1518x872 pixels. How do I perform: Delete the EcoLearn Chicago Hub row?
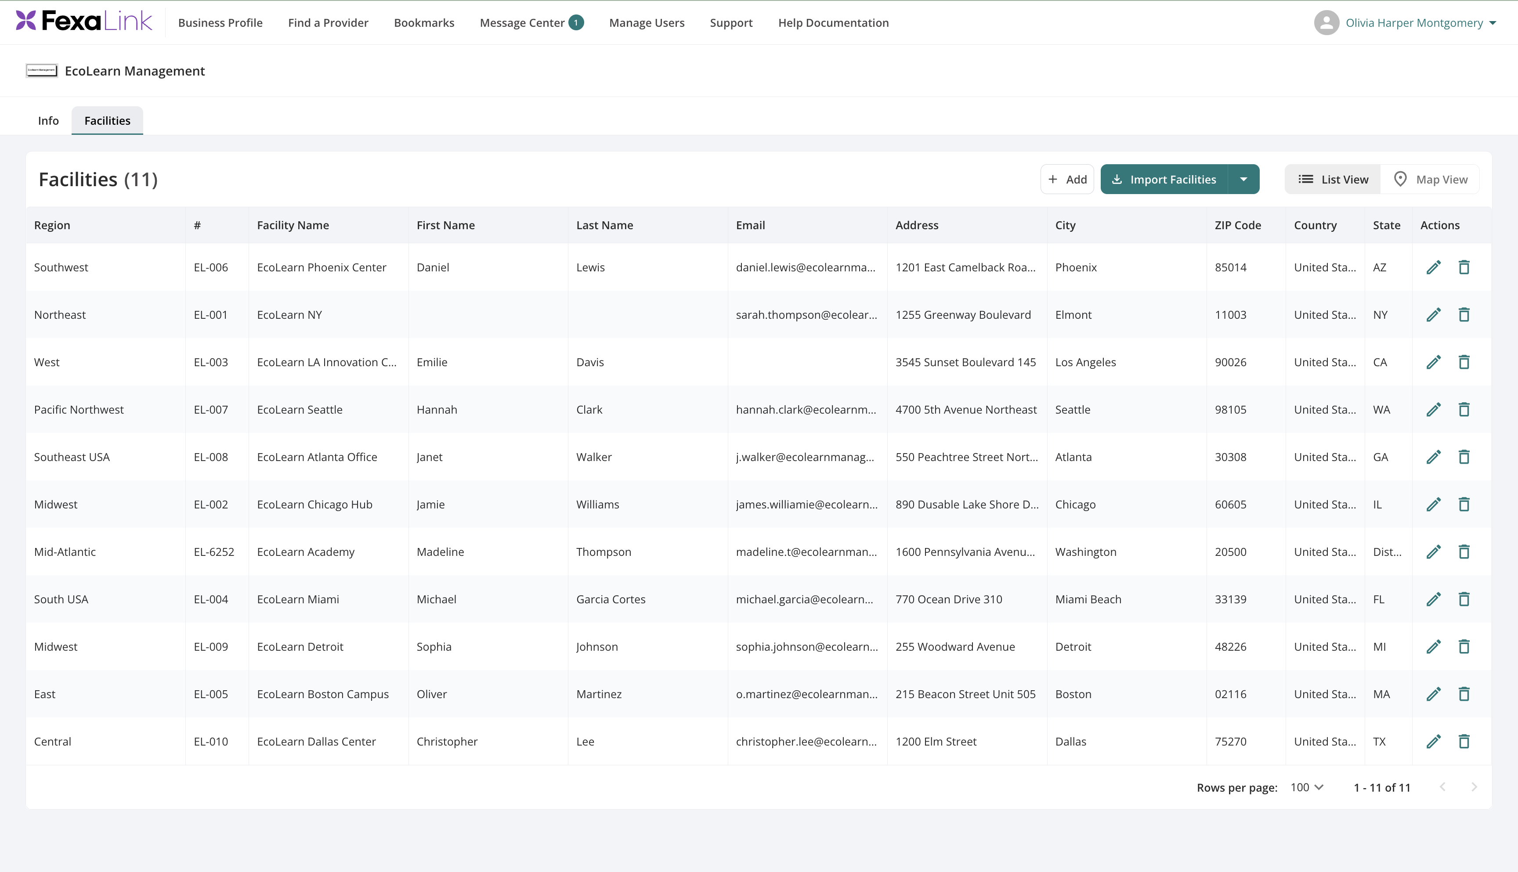[1464, 504]
